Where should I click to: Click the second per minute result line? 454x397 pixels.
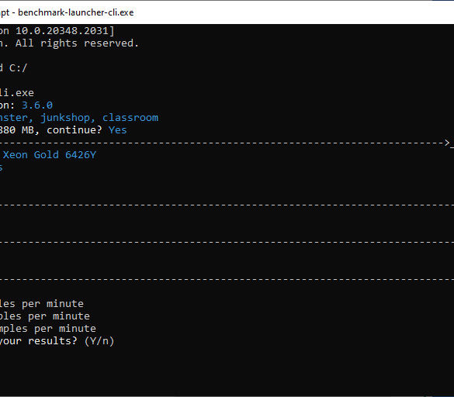45,316
